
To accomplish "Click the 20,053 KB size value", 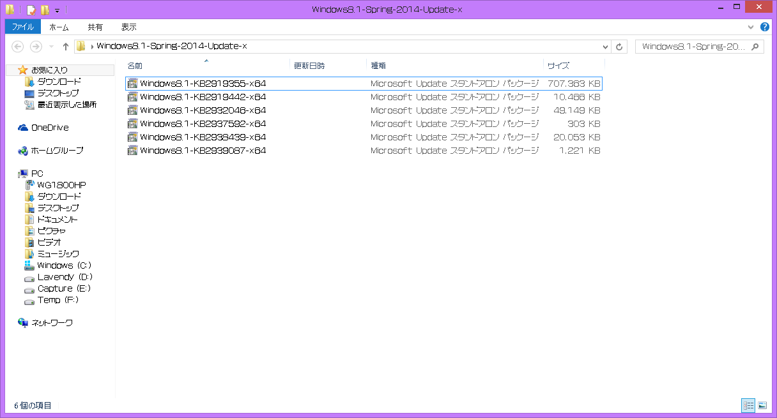I will click(x=577, y=137).
